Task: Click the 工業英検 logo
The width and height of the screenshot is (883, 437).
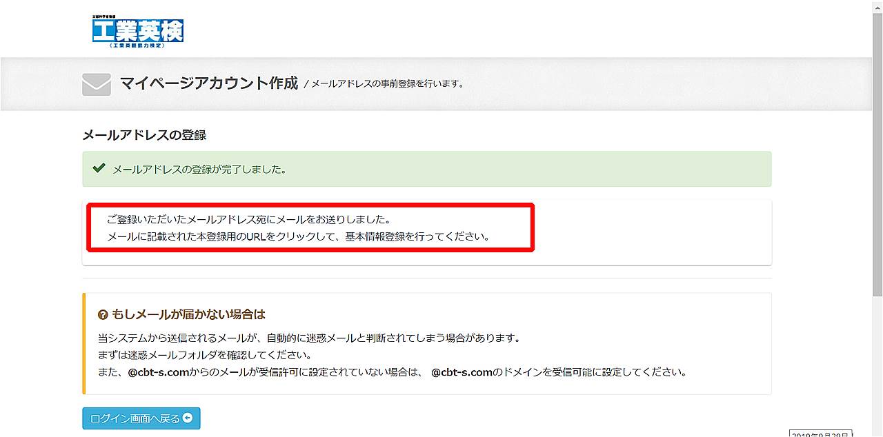Action: (138, 31)
